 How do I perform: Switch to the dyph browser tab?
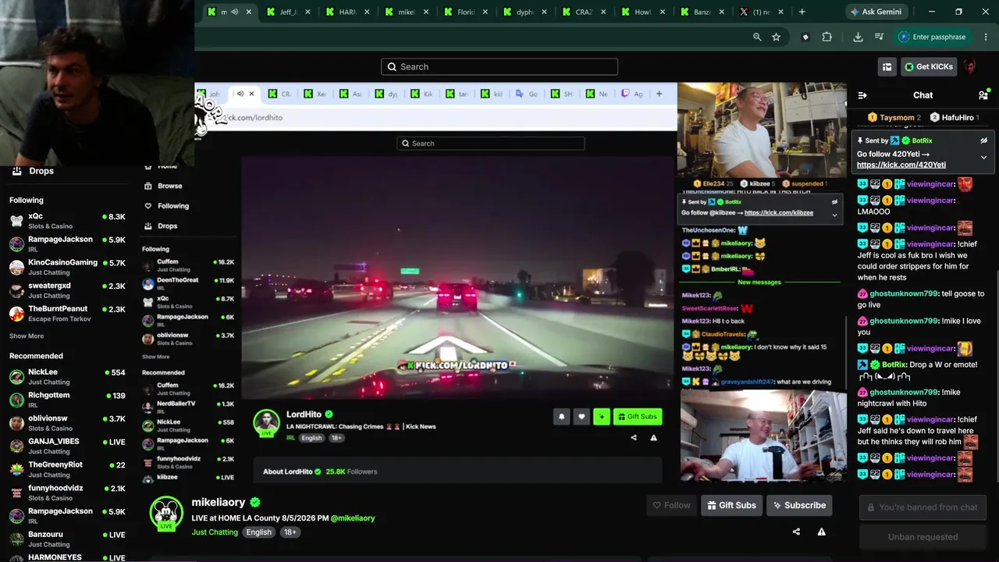[x=525, y=12]
